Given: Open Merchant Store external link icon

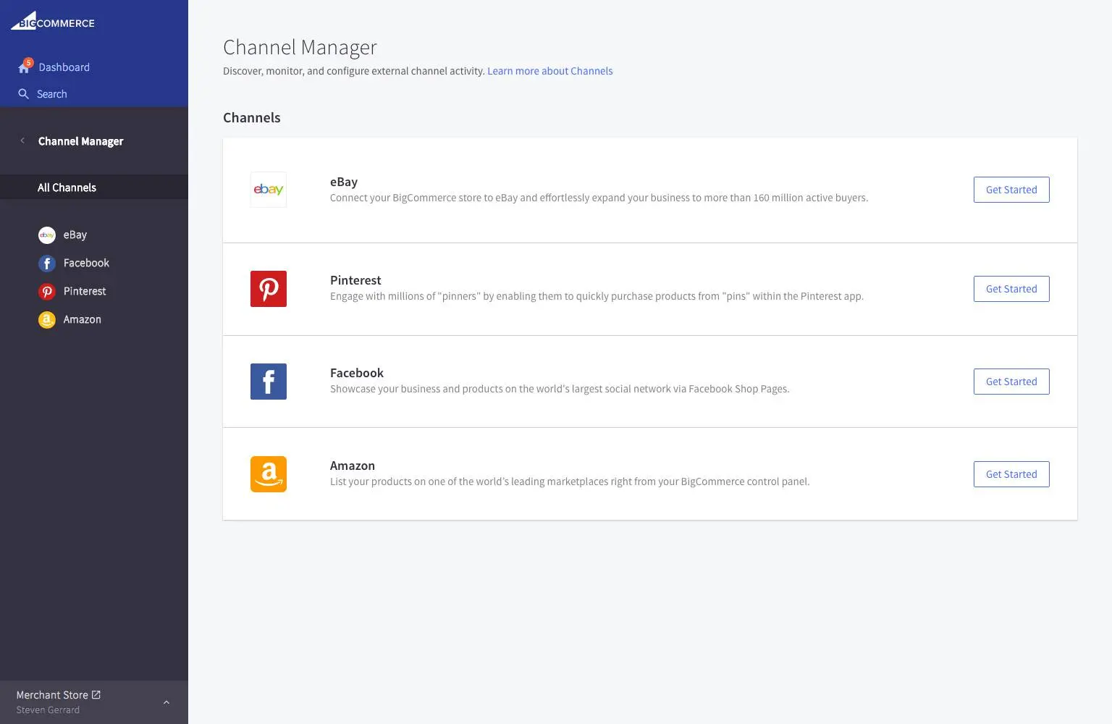Looking at the screenshot, I should click(96, 695).
